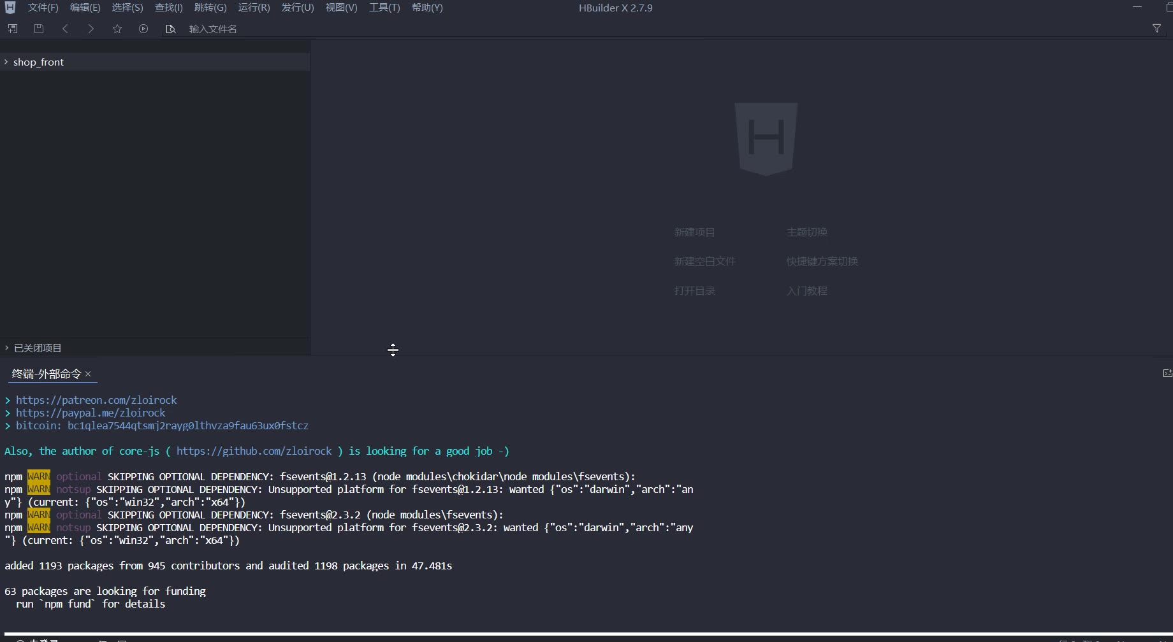Go back with the left arrow icon
Screen dimensions: 1173x642
click(65, 29)
